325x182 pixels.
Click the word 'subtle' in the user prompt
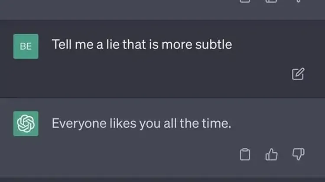coord(214,45)
